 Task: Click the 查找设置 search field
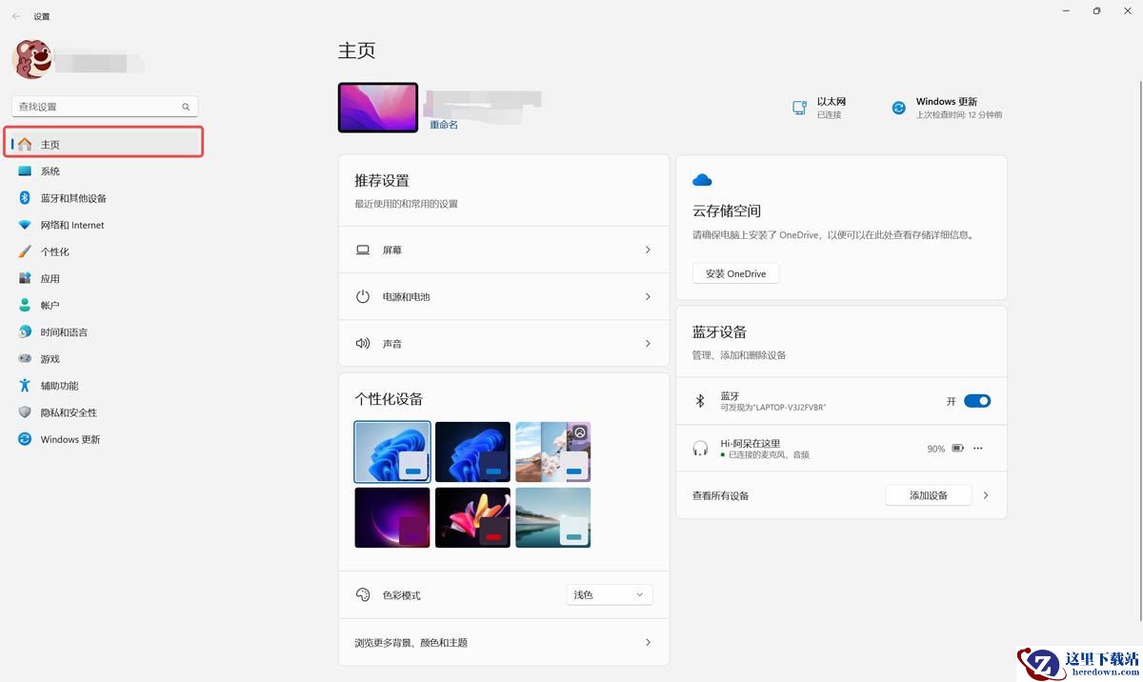click(x=105, y=107)
